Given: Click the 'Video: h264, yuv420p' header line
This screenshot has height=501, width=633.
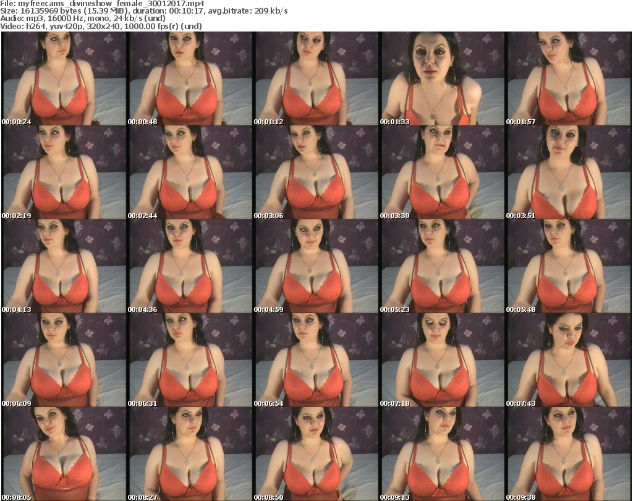Looking at the screenshot, I should pos(101,26).
